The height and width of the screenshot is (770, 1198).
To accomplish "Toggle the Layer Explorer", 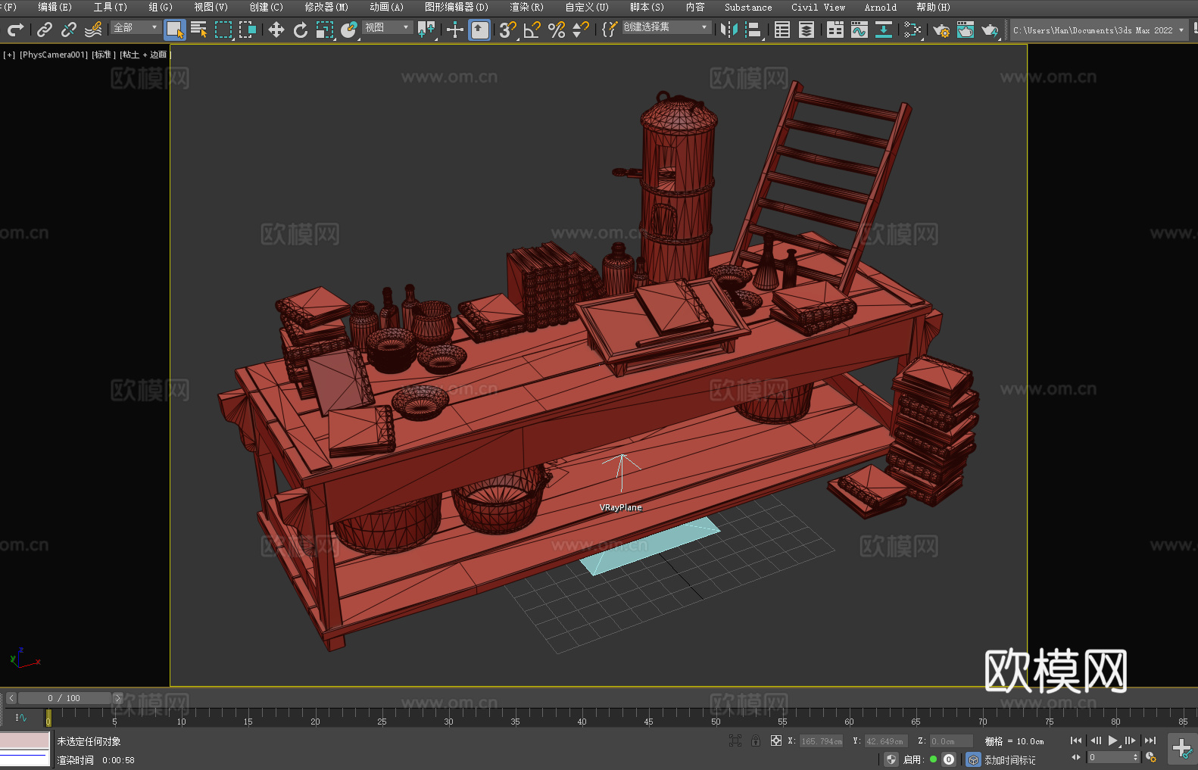I will coord(806,30).
